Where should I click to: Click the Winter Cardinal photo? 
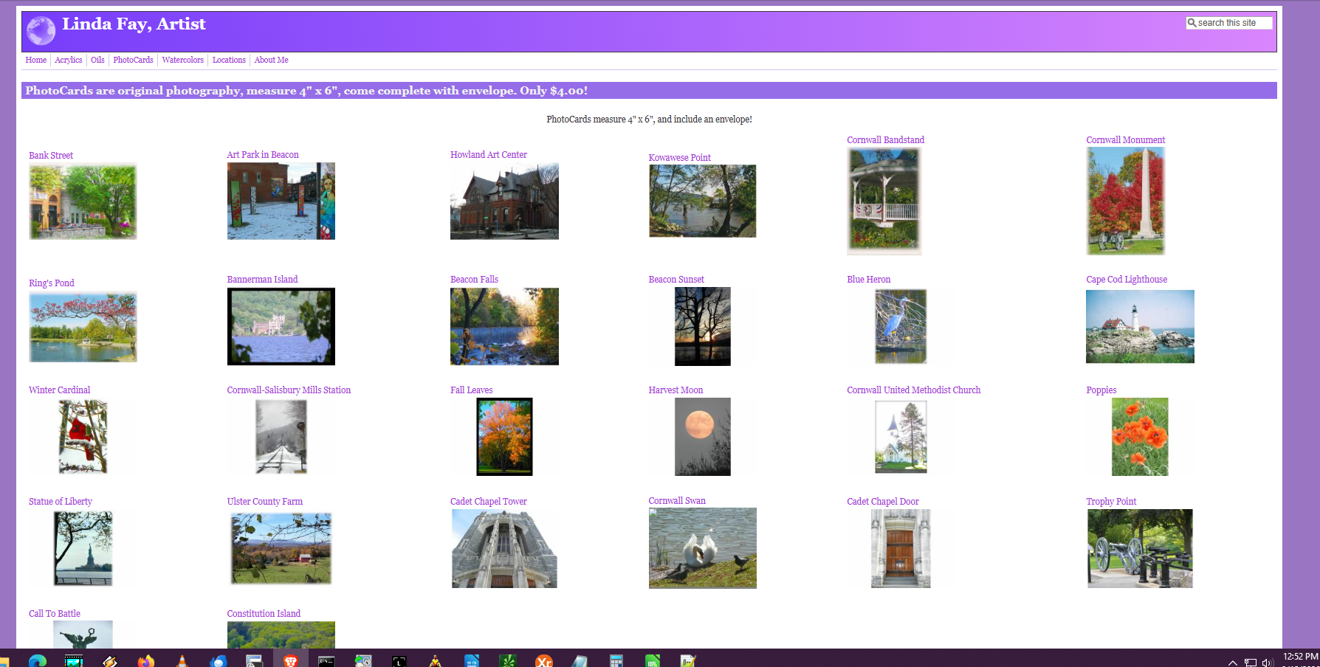click(x=83, y=437)
